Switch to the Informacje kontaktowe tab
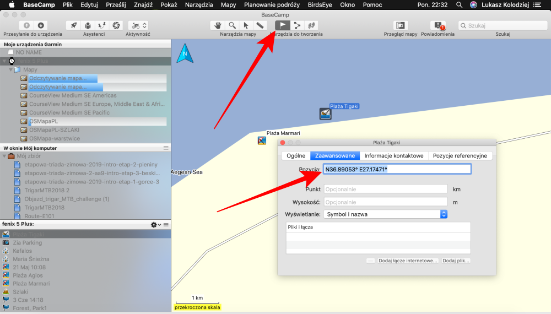Image resolution: width=551 pixels, height=314 pixels. point(394,155)
